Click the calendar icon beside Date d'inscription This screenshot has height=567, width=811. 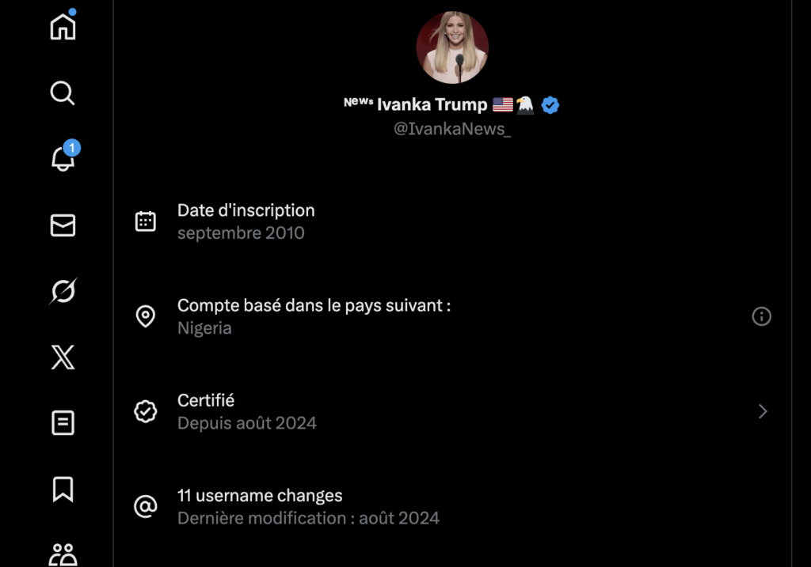pyautogui.click(x=146, y=221)
